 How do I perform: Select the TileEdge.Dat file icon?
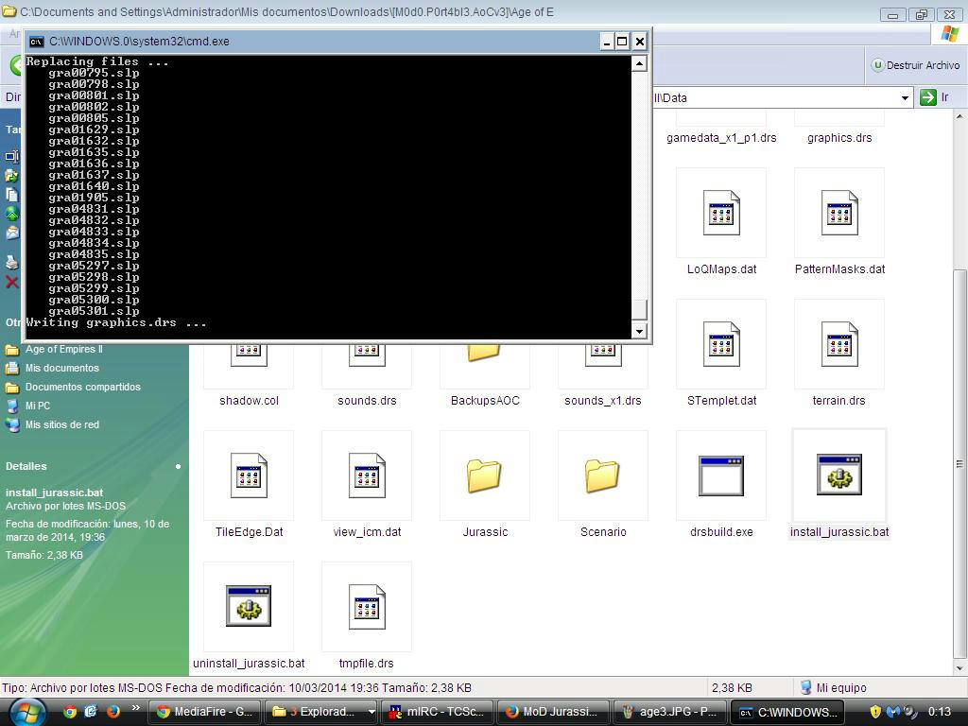point(249,475)
